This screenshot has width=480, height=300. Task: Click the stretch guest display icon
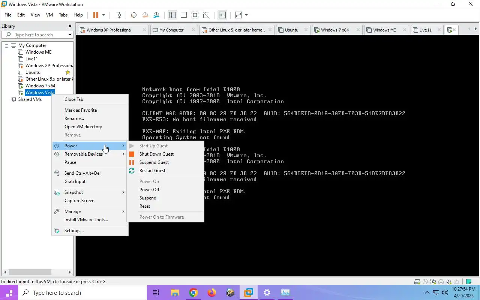238,15
